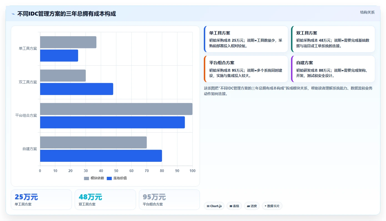386x221 pixels.
Task: Click the 数据卡片 tag pill
Action: 272,206
